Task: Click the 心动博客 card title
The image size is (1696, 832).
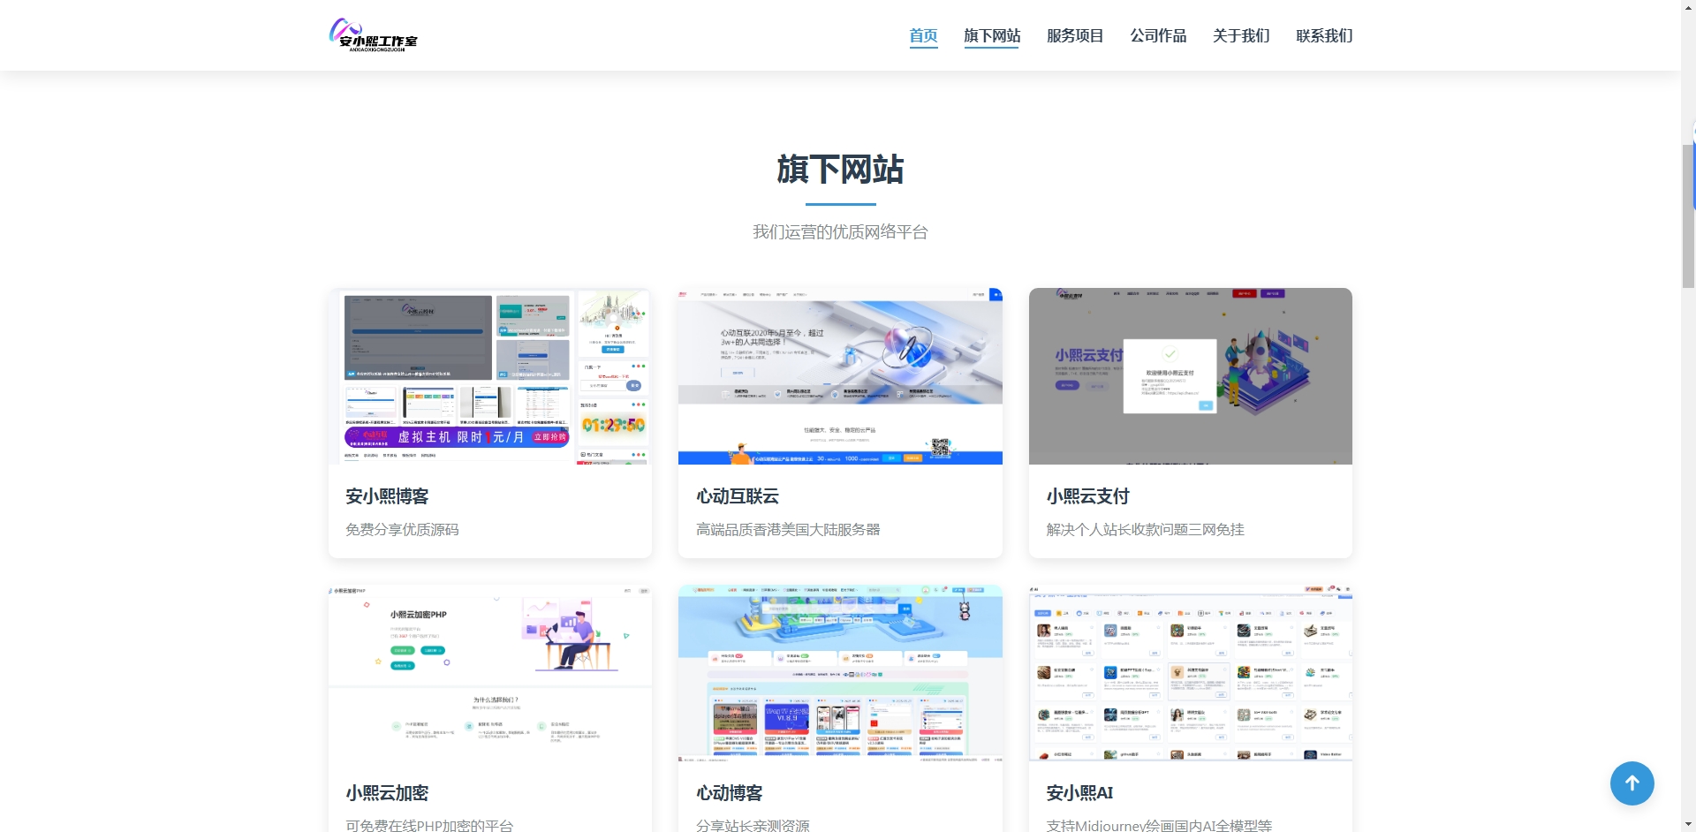Action: (x=730, y=793)
